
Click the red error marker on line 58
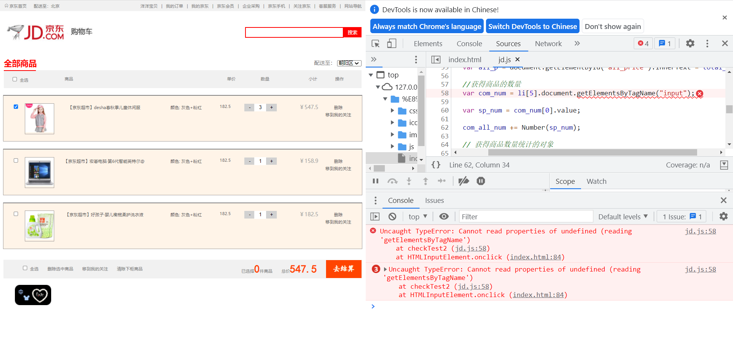click(700, 94)
